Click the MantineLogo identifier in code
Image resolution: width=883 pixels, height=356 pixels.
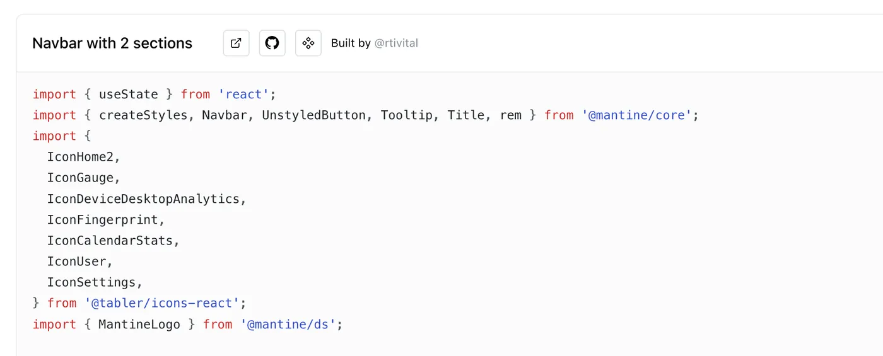(139, 324)
